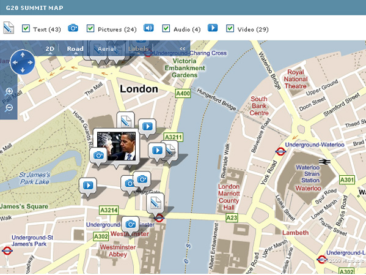Click the A400 road sign
The height and width of the screenshot is (275, 366).
click(x=183, y=94)
